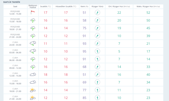Viewport: 169px width, 101px height.
Task: Click average wind speed value 22
Action: click(119, 13)
